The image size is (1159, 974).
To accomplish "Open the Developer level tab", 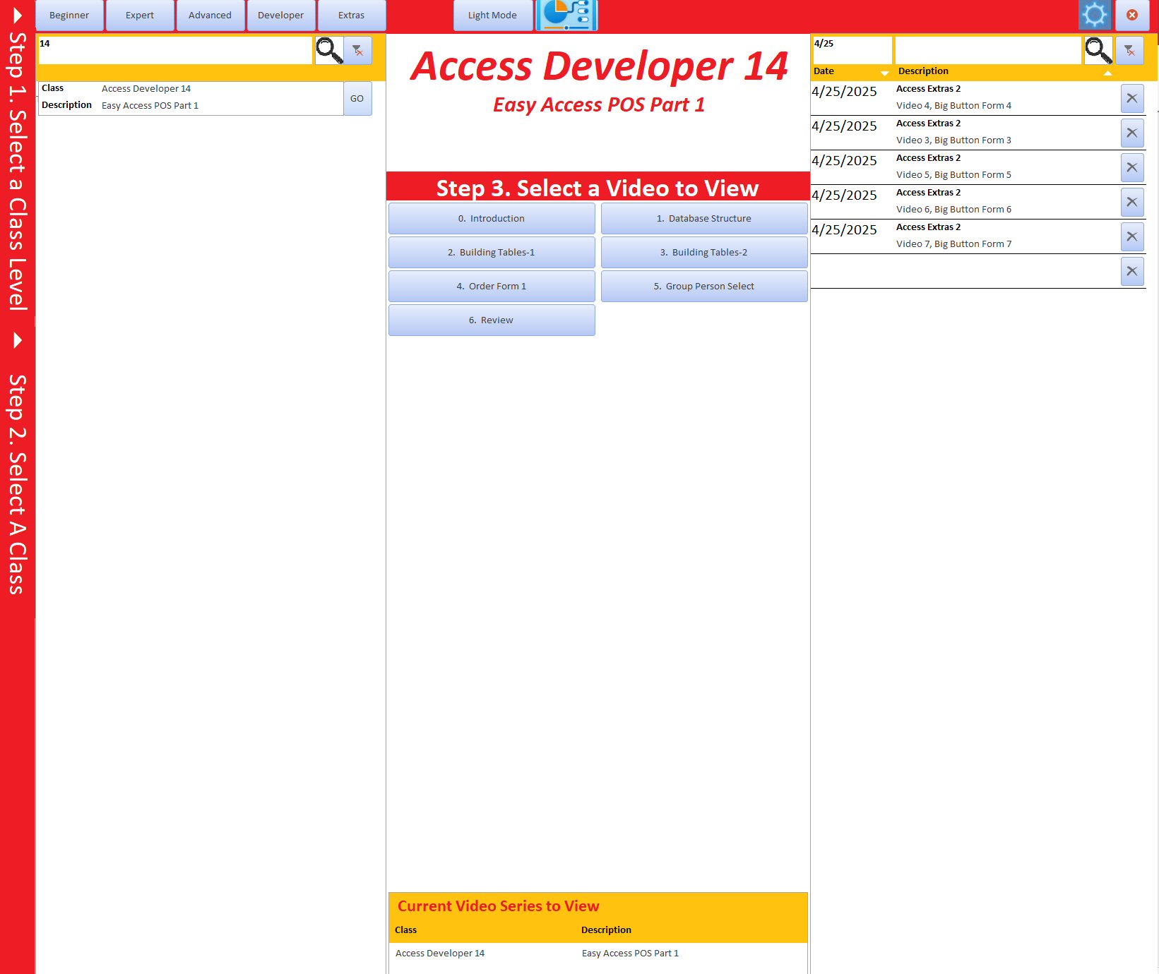I will click(280, 15).
